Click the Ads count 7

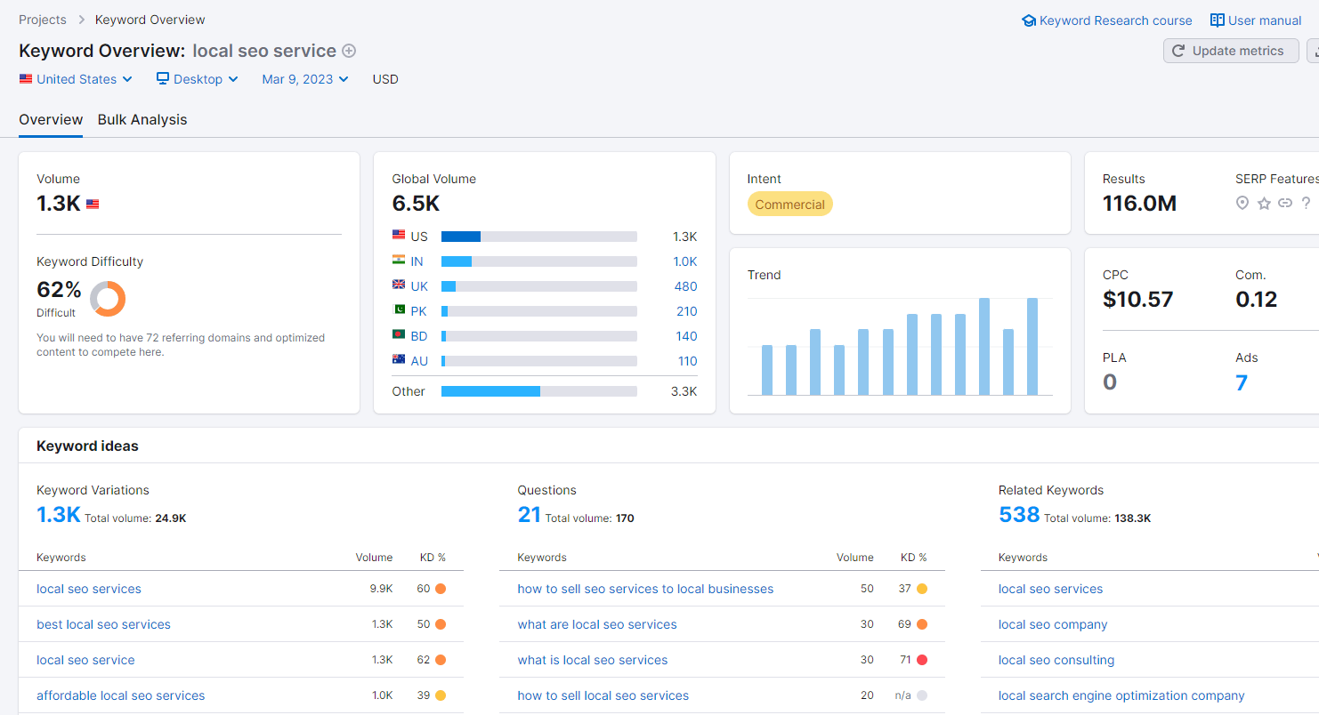point(1242,383)
